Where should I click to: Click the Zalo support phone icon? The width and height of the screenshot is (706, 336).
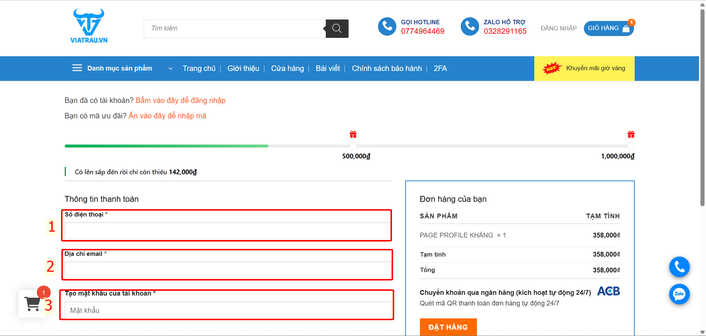click(470, 26)
